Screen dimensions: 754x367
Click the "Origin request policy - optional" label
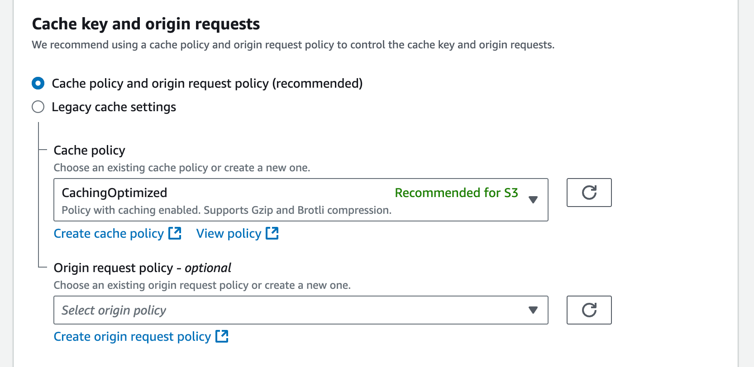pyautogui.click(x=142, y=268)
